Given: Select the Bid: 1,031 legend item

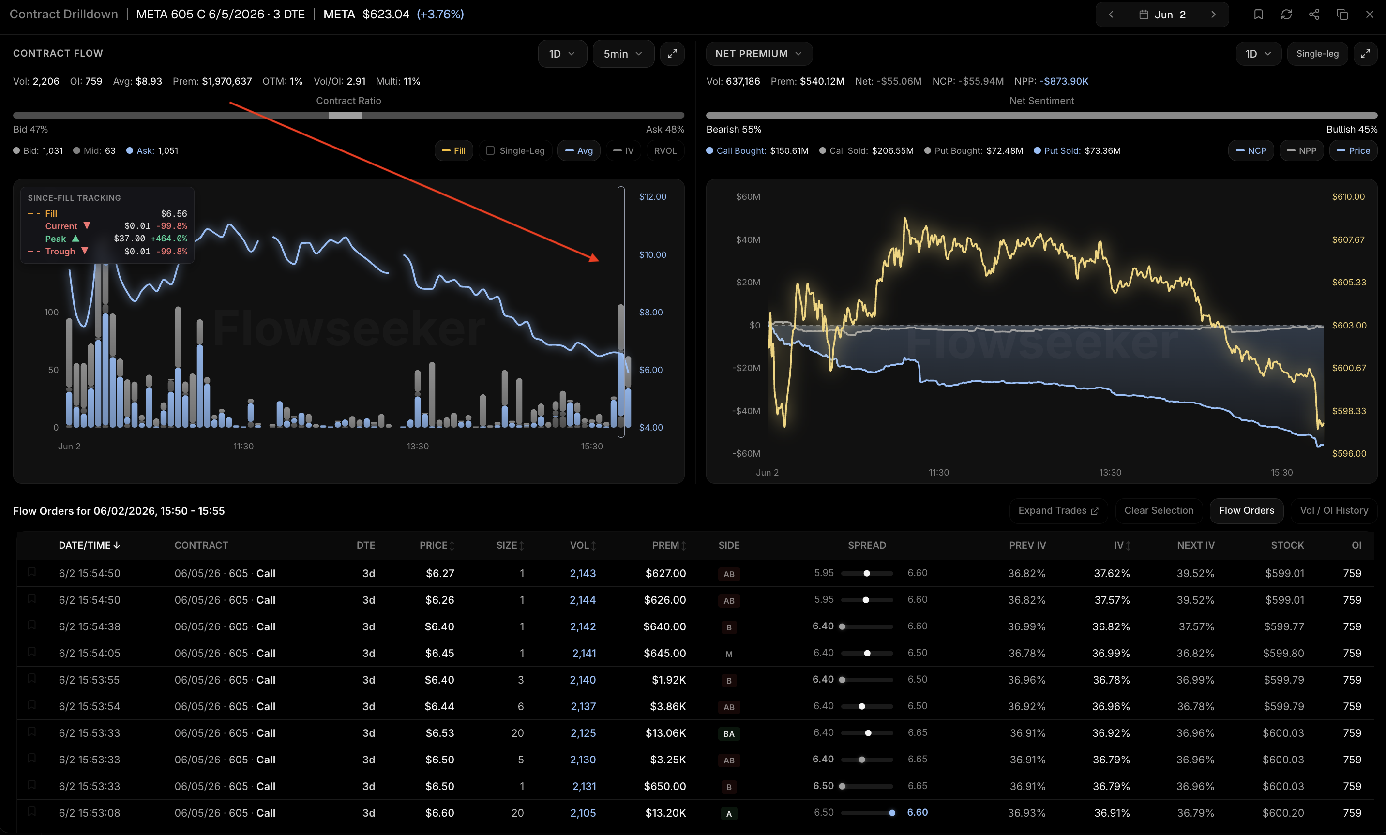Looking at the screenshot, I should (x=38, y=150).
